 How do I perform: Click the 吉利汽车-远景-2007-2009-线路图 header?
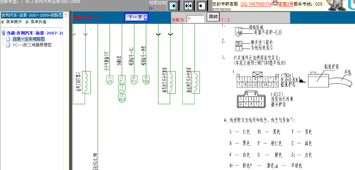click(x=32, y=15)
